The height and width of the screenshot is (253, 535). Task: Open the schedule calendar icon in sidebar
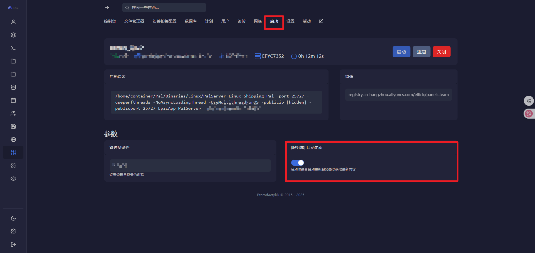pos(13,100)
